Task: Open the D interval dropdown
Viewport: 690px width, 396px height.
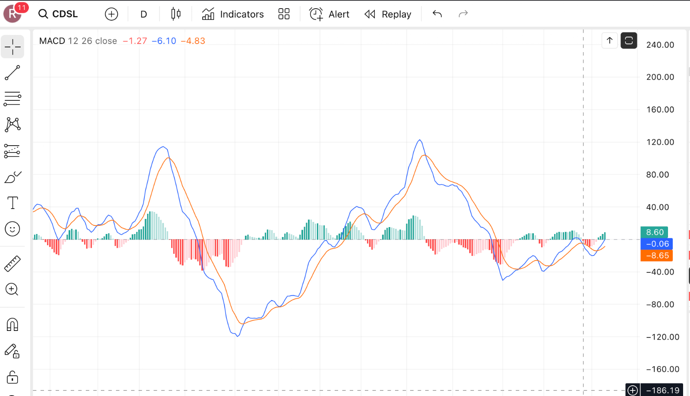Action: [x=143, y=14]
